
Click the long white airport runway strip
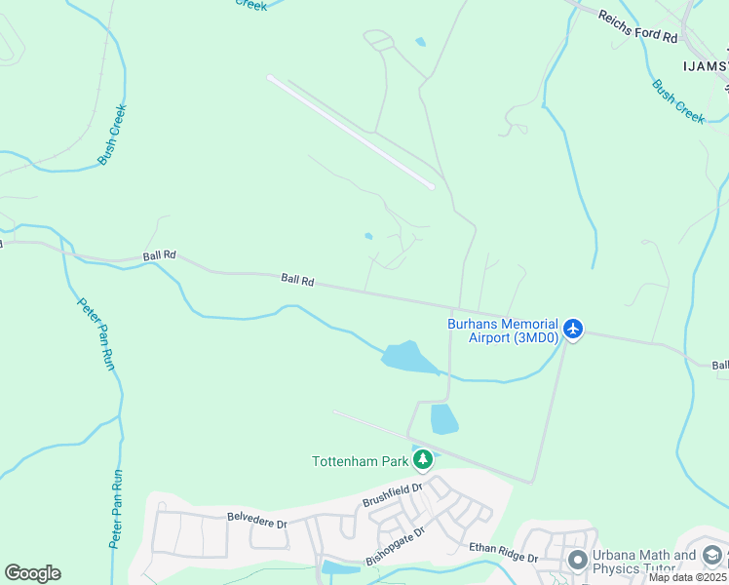tap(351, 132)
